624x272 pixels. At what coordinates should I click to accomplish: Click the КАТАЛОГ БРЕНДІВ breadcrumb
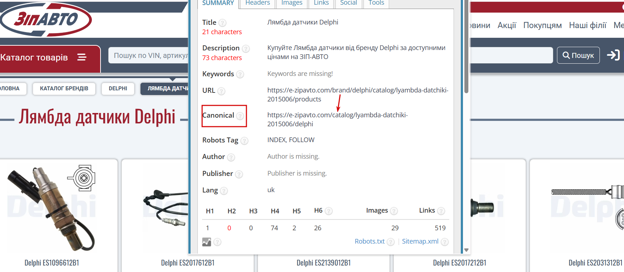64,89
